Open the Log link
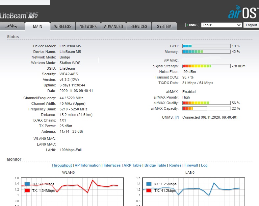259x206 pixels. click(x=204, y=165)
